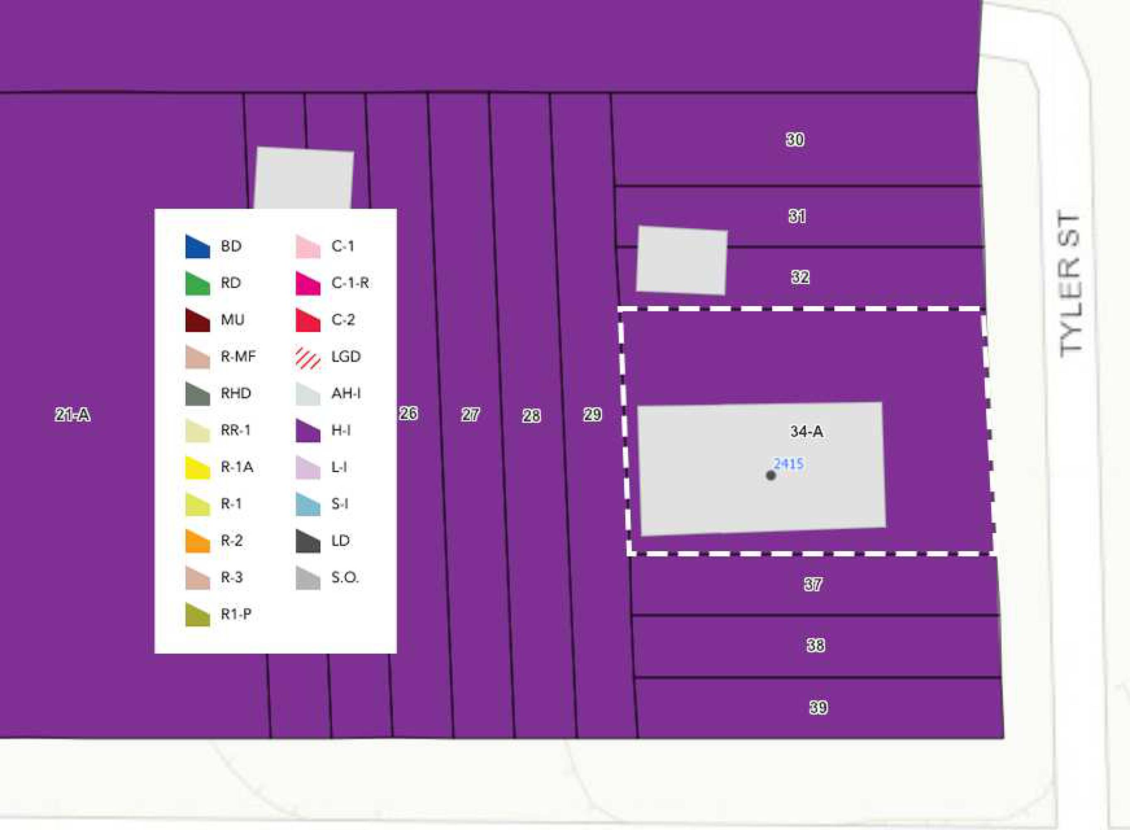Click the blue 2415 address label
Screen dimensions: 1130x830
pos(788,463)
